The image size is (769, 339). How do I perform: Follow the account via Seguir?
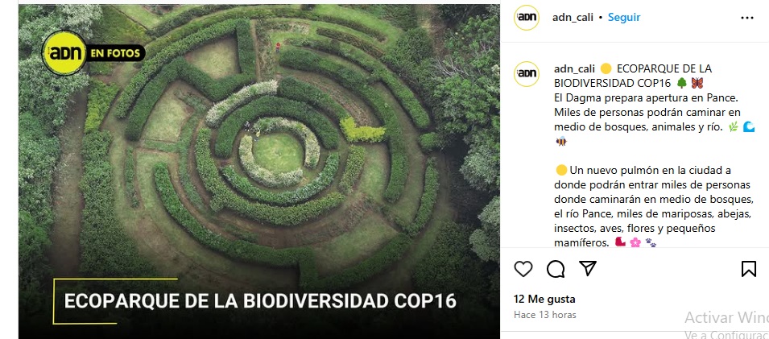pyautogui.click(x=624, y=17)
